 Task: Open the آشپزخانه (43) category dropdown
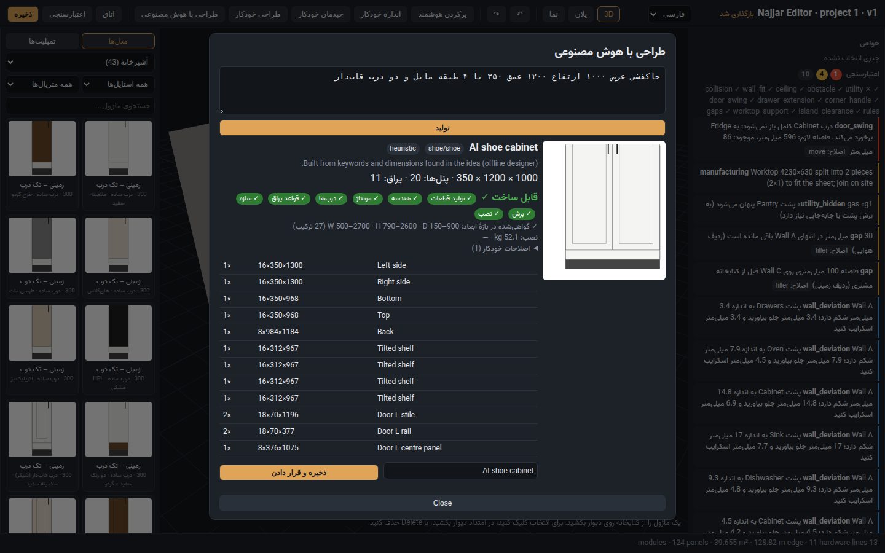point(80,62)
